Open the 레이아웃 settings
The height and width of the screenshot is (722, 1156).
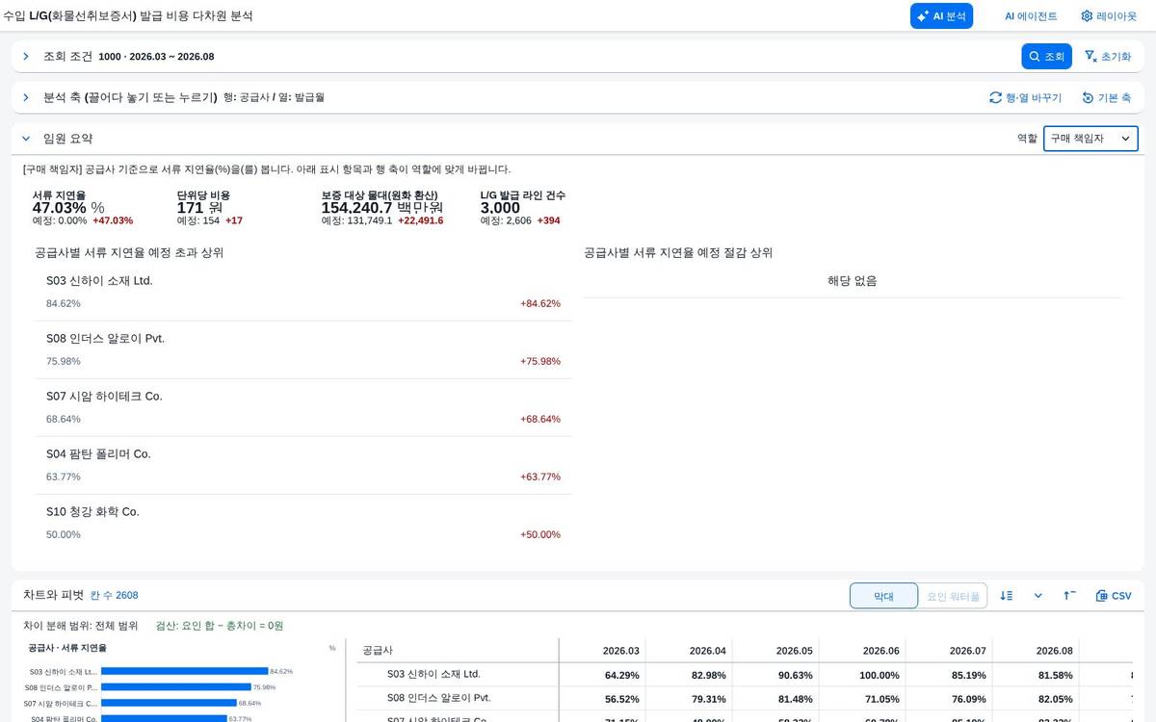point(1108,16)
